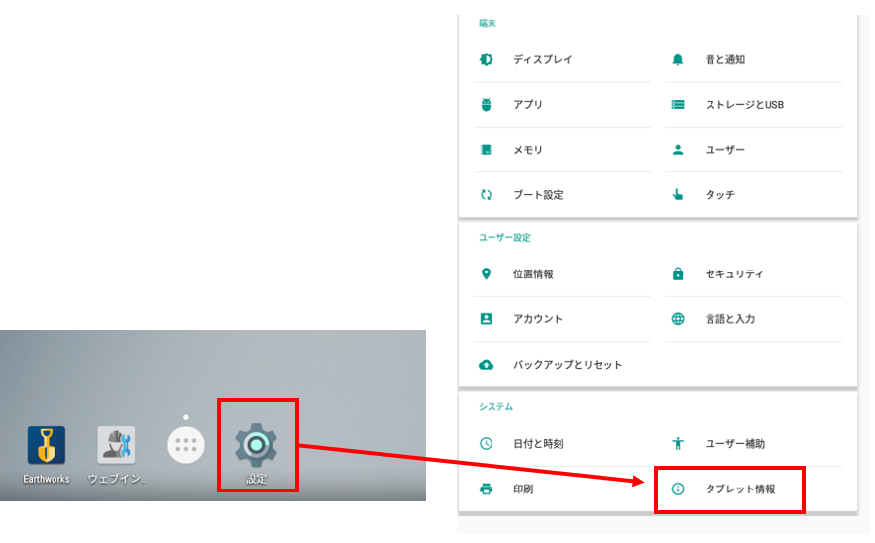Click the ディスプレイ brightness icon
This screenshot has height=543, width=875.
(486, 59)
